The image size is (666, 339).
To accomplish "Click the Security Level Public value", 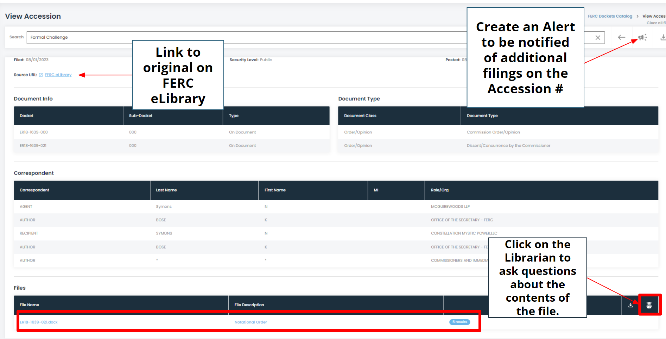I will pos(266,60).
